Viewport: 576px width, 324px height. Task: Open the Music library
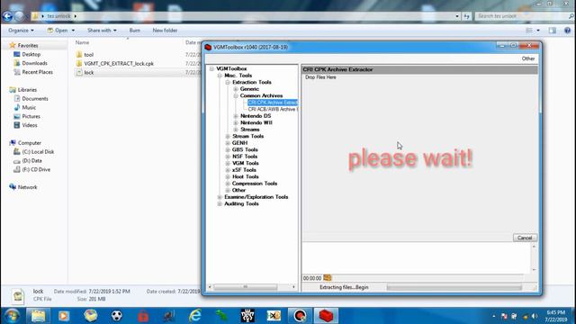tap(29, 107)
